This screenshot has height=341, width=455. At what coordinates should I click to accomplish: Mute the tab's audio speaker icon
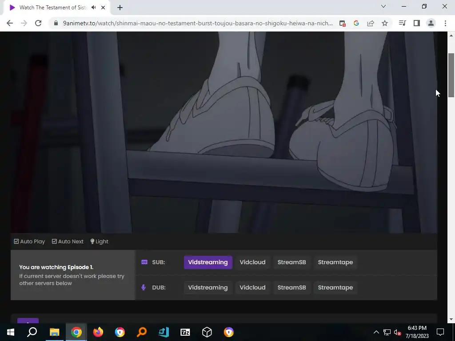pyautogui.click(x=93, y=8)
